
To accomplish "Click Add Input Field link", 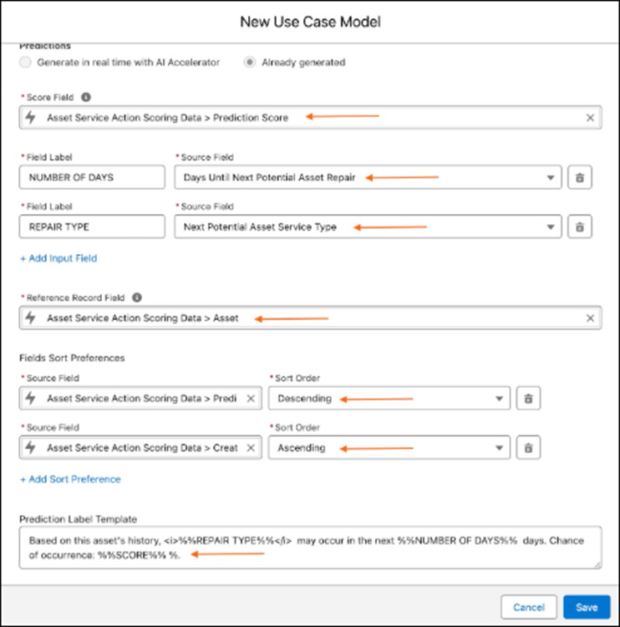I will coord(58,258).
